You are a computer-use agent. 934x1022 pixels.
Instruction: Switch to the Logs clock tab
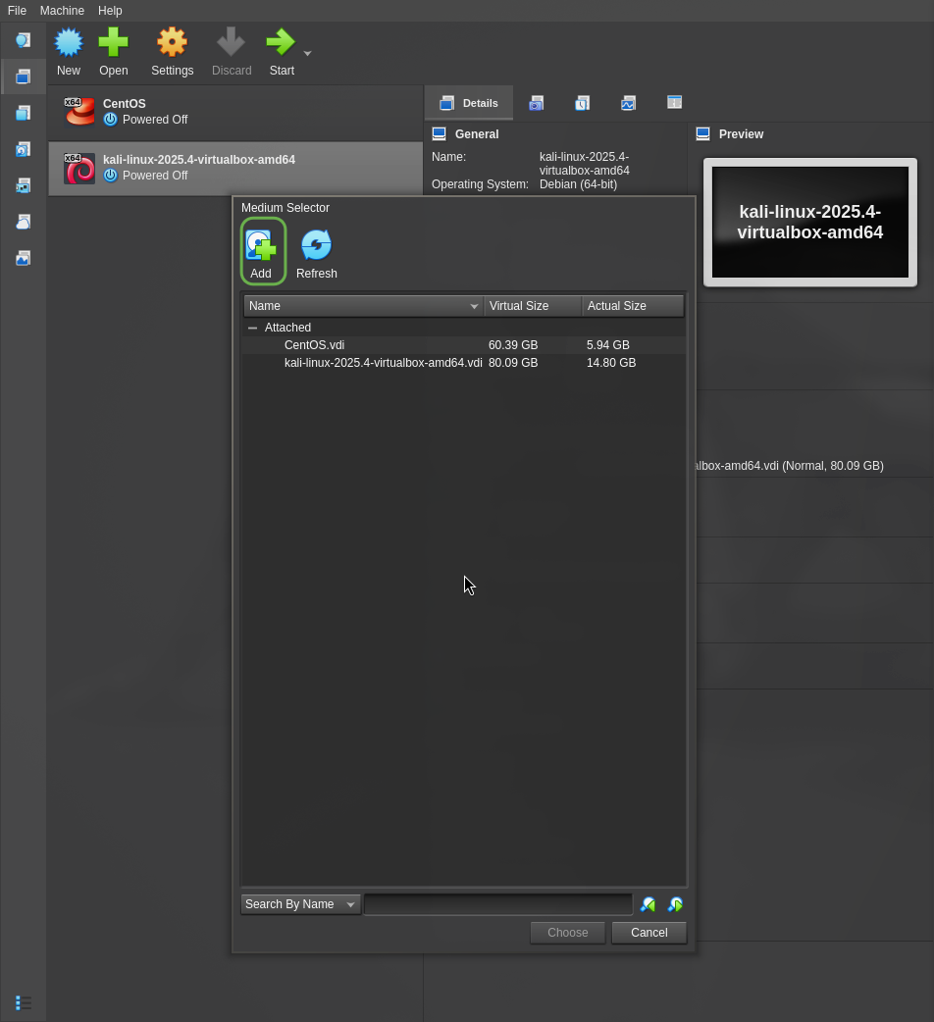(582, 103)
